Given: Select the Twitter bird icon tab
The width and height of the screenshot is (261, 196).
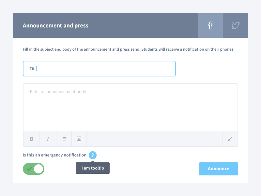Looking at the screenshot, I should pyautogui.click(x=235, y=25).
